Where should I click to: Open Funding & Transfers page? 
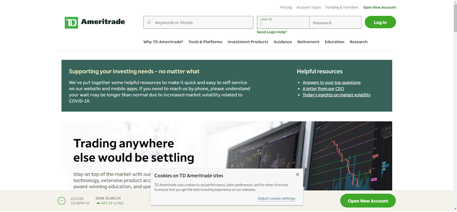tap(342, 7)
